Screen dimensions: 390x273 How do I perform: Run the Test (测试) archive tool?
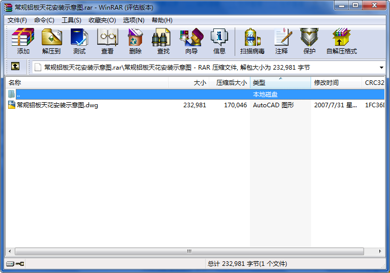(79, 41)
